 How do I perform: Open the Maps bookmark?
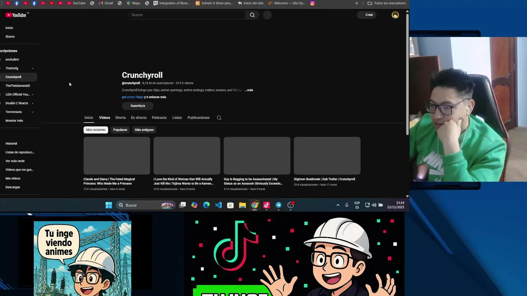pyautogui.click(x=133, y=3)
